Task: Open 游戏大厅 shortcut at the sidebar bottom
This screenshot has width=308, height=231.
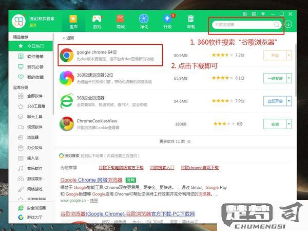Action: coord(30,218)
